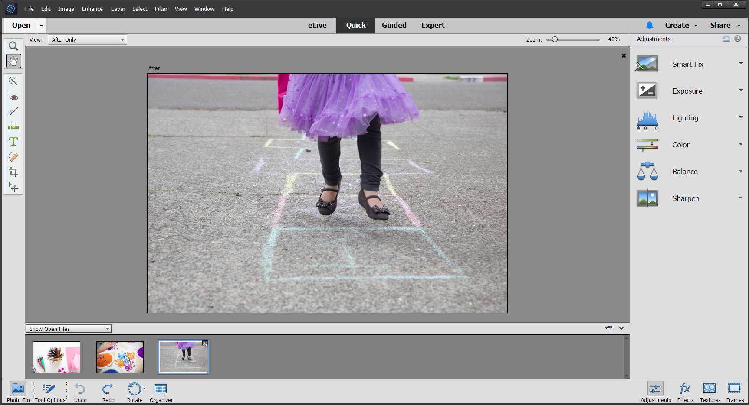Open the Enhance menu

(x=92, y=9)
